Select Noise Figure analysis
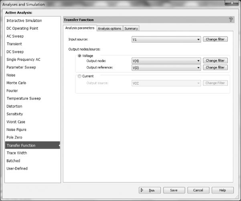Viewport: 241px width, 201px height. pos(32,130)
